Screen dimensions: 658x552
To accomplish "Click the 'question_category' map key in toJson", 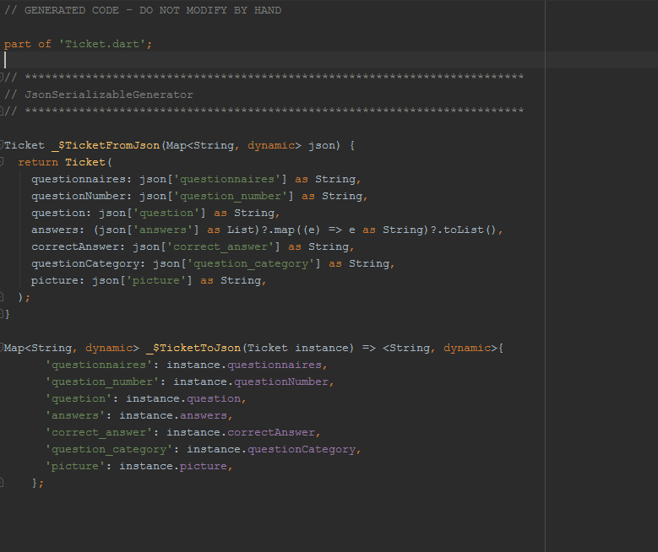I will point(109,449).
